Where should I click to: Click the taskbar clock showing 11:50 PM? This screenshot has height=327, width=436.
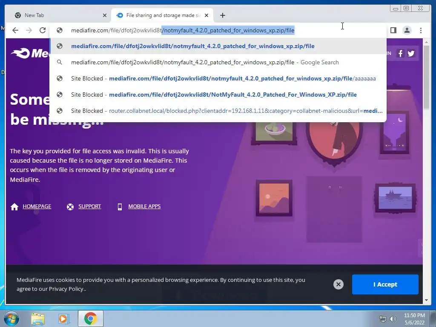pyautogui.click(x=414, y=319)
